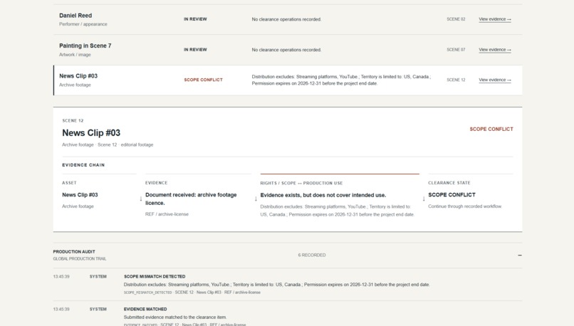The height and width of the screenshot is (326, 574).
Task: Click SCOPE MISMATCH DETECTED audit entry title
Action: click(x=155, y=277)
